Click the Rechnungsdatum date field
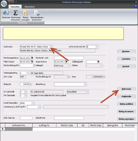This screenshot has height=141, width=138. point(25,58)
